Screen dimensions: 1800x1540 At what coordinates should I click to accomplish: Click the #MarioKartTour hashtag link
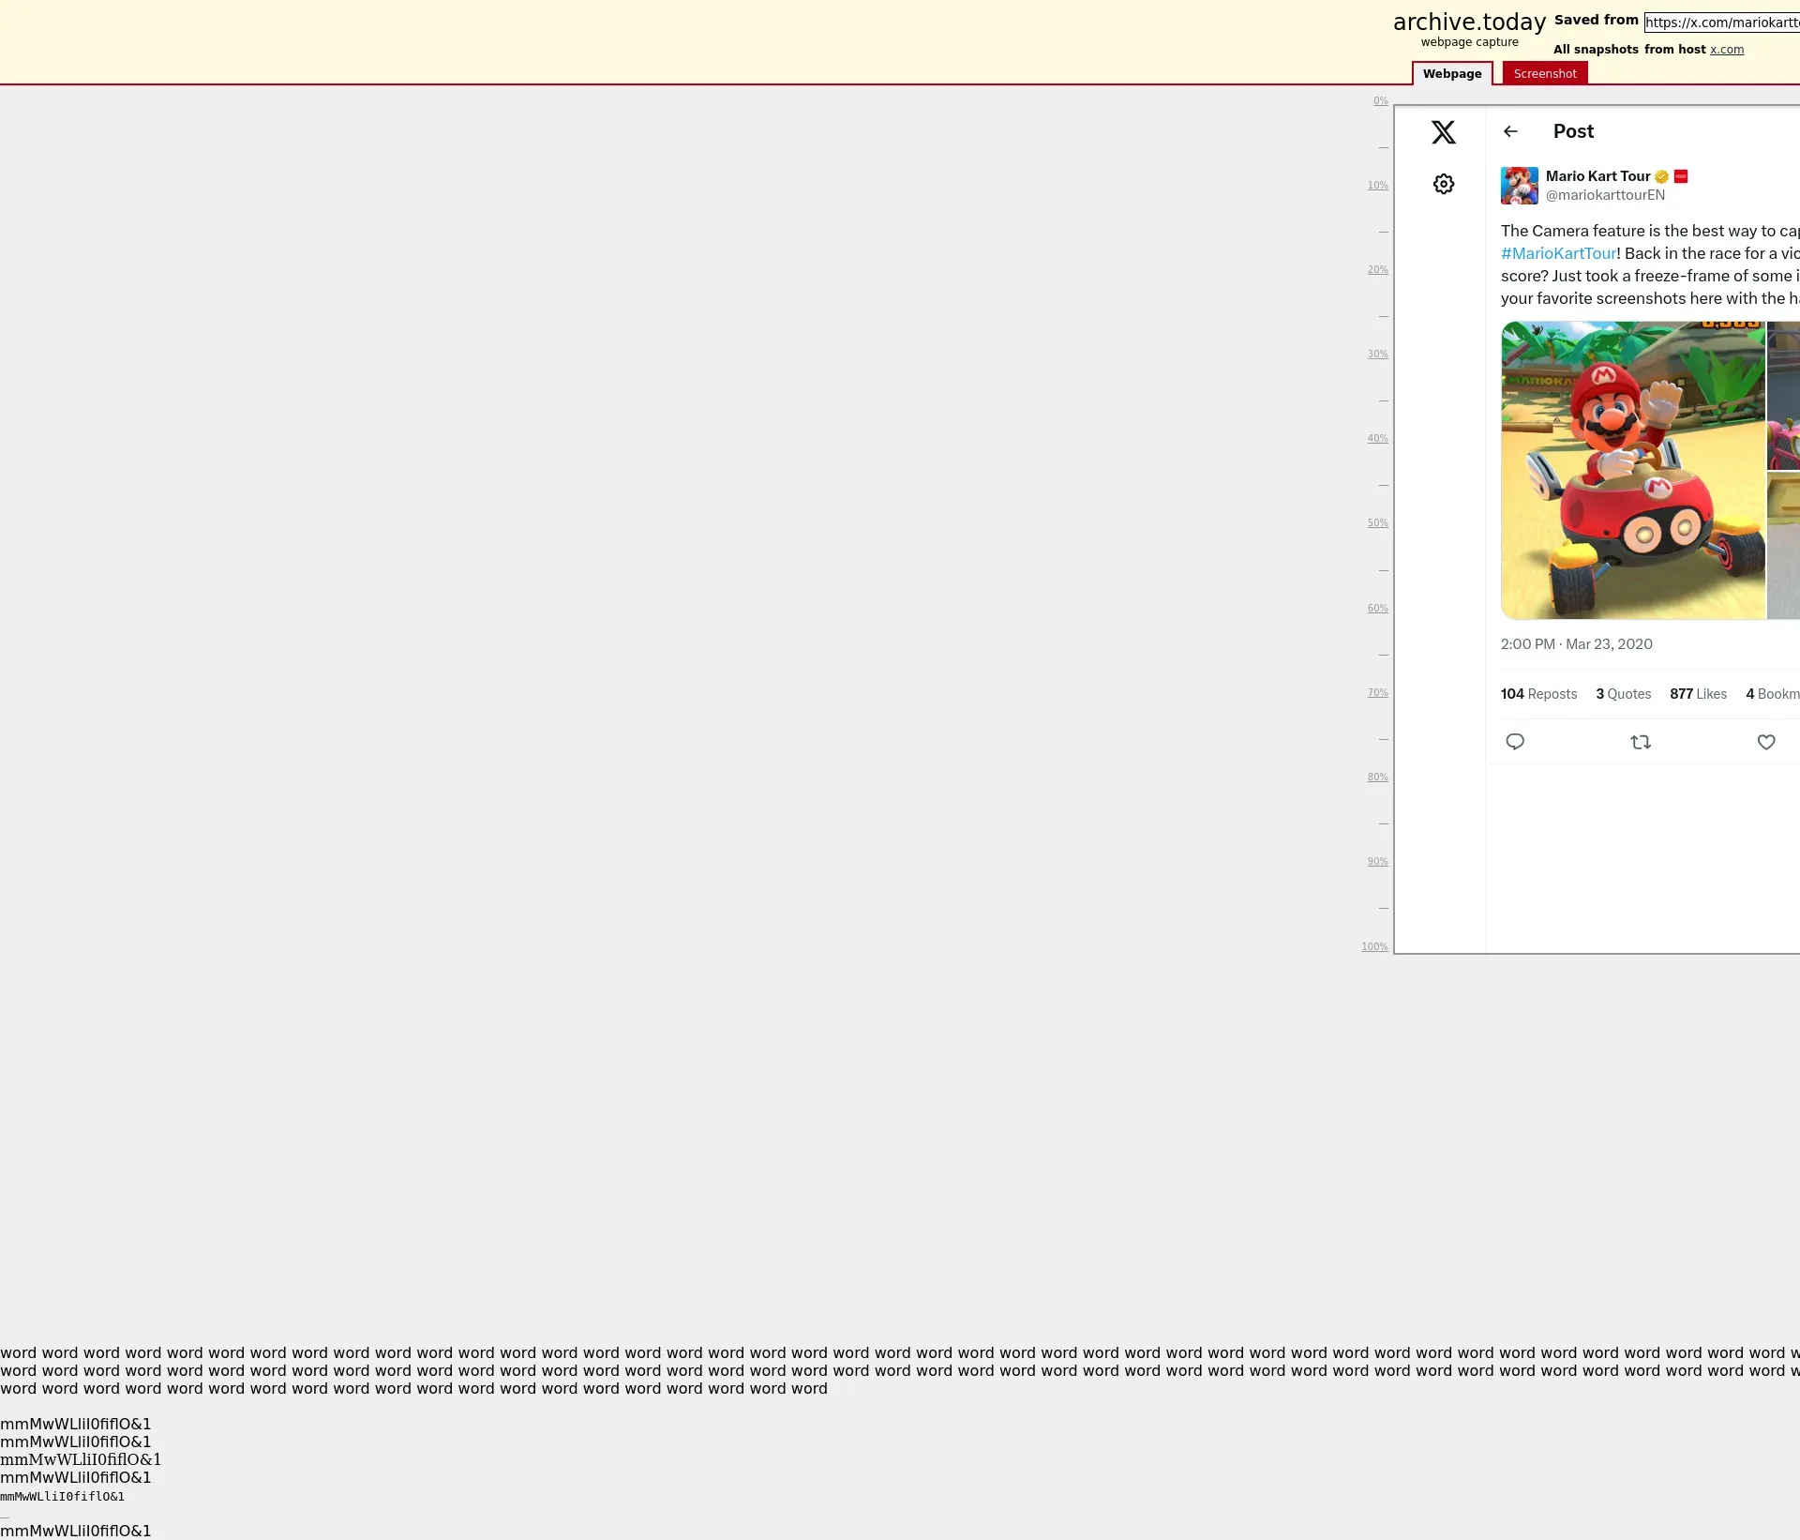coord(1558,253)
